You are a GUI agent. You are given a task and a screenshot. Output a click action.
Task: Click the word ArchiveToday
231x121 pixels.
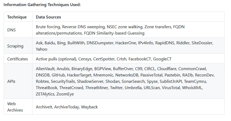click(67, 107)
